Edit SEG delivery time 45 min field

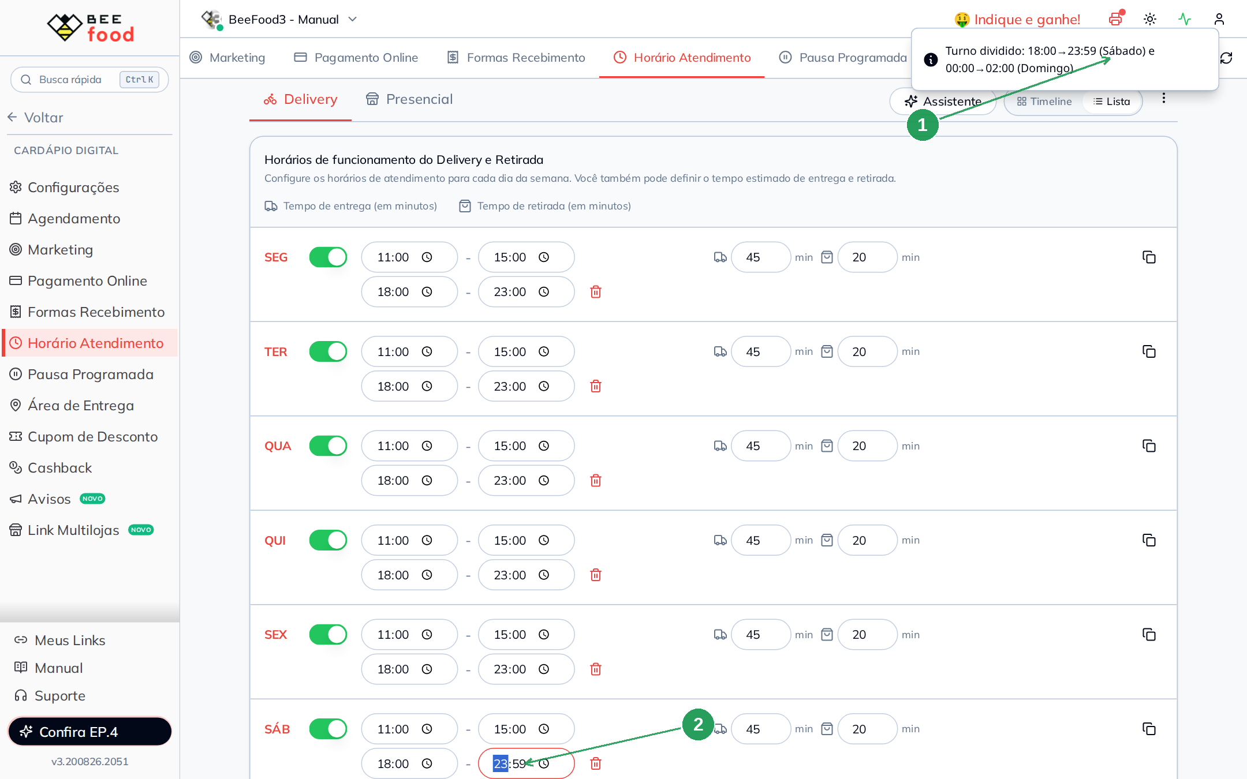pos(760,257)
